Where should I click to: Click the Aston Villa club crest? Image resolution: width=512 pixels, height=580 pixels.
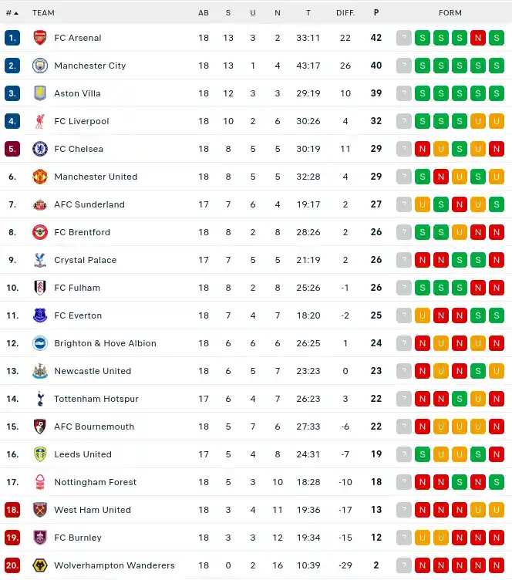[x=40, y=93]
